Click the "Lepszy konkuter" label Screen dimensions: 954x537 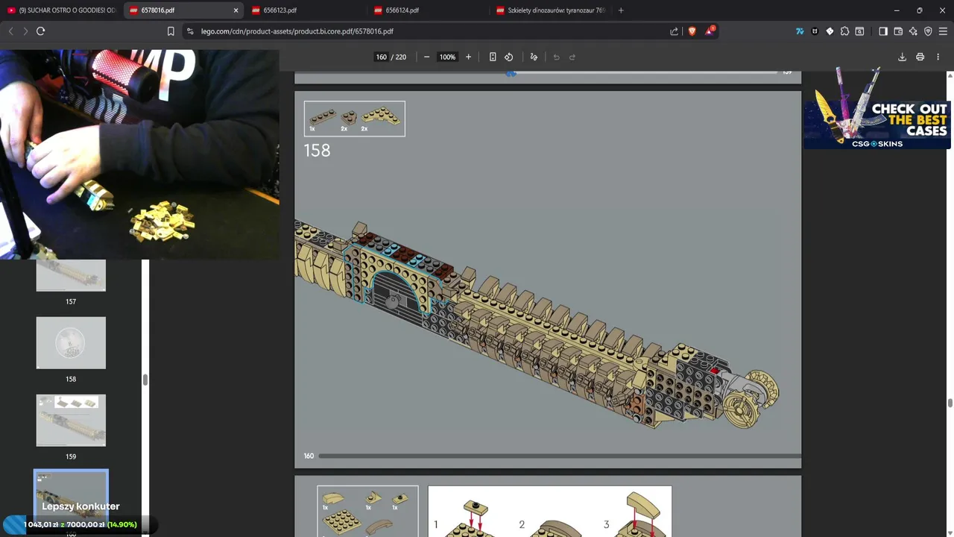coord(80,506)
